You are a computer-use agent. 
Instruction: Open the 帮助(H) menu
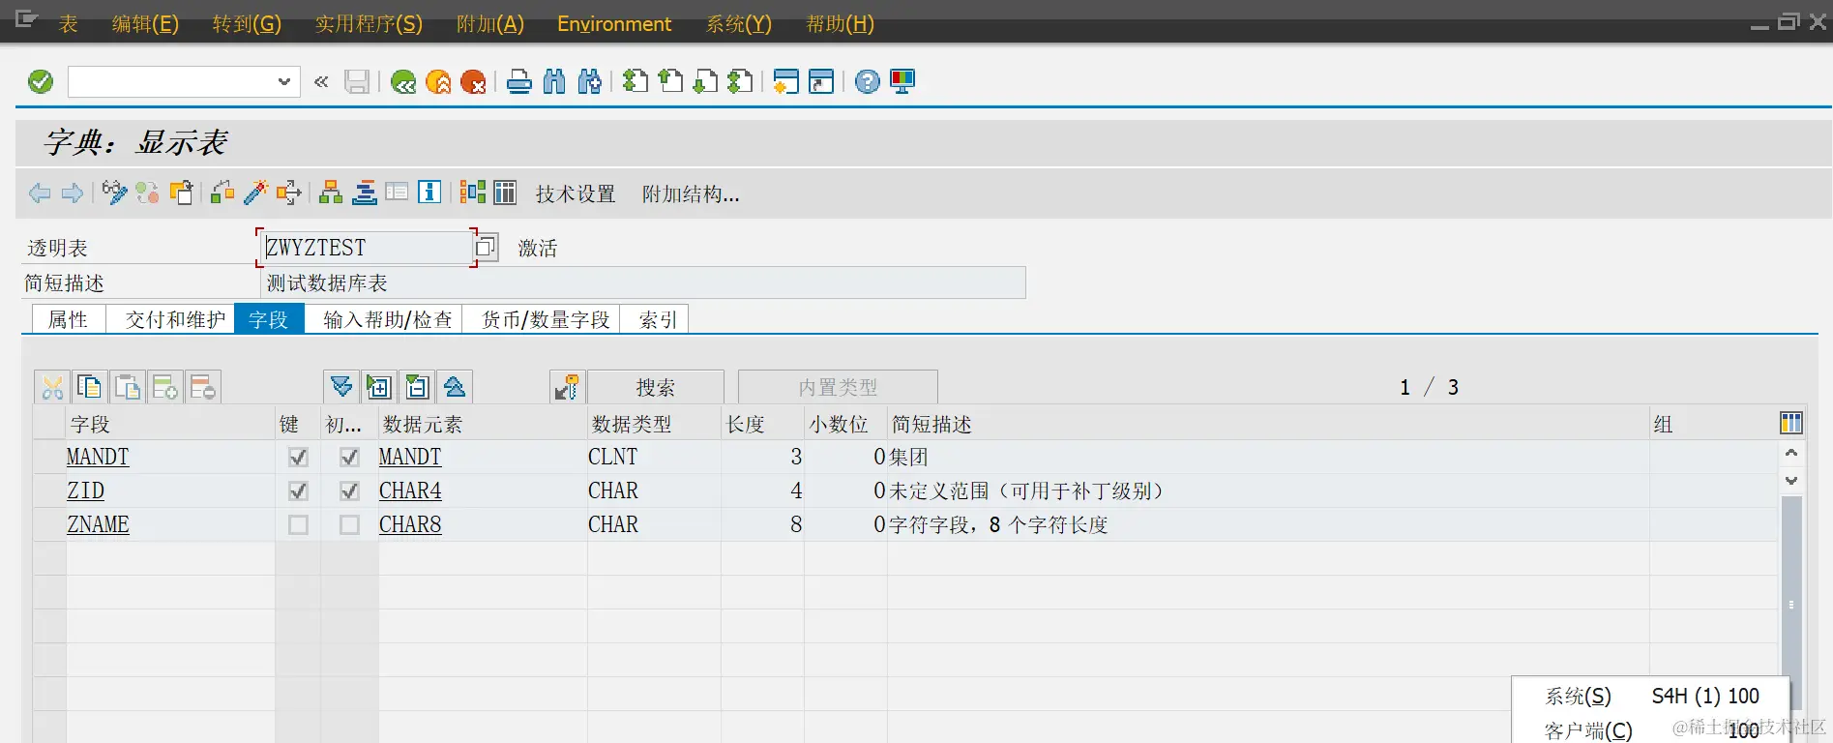tap(840, 23)
